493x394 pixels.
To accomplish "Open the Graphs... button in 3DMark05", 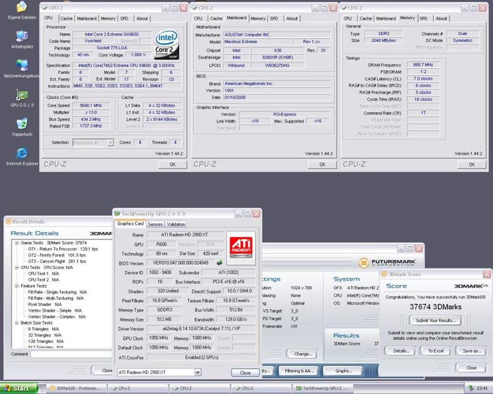I will tap(344, 371).
